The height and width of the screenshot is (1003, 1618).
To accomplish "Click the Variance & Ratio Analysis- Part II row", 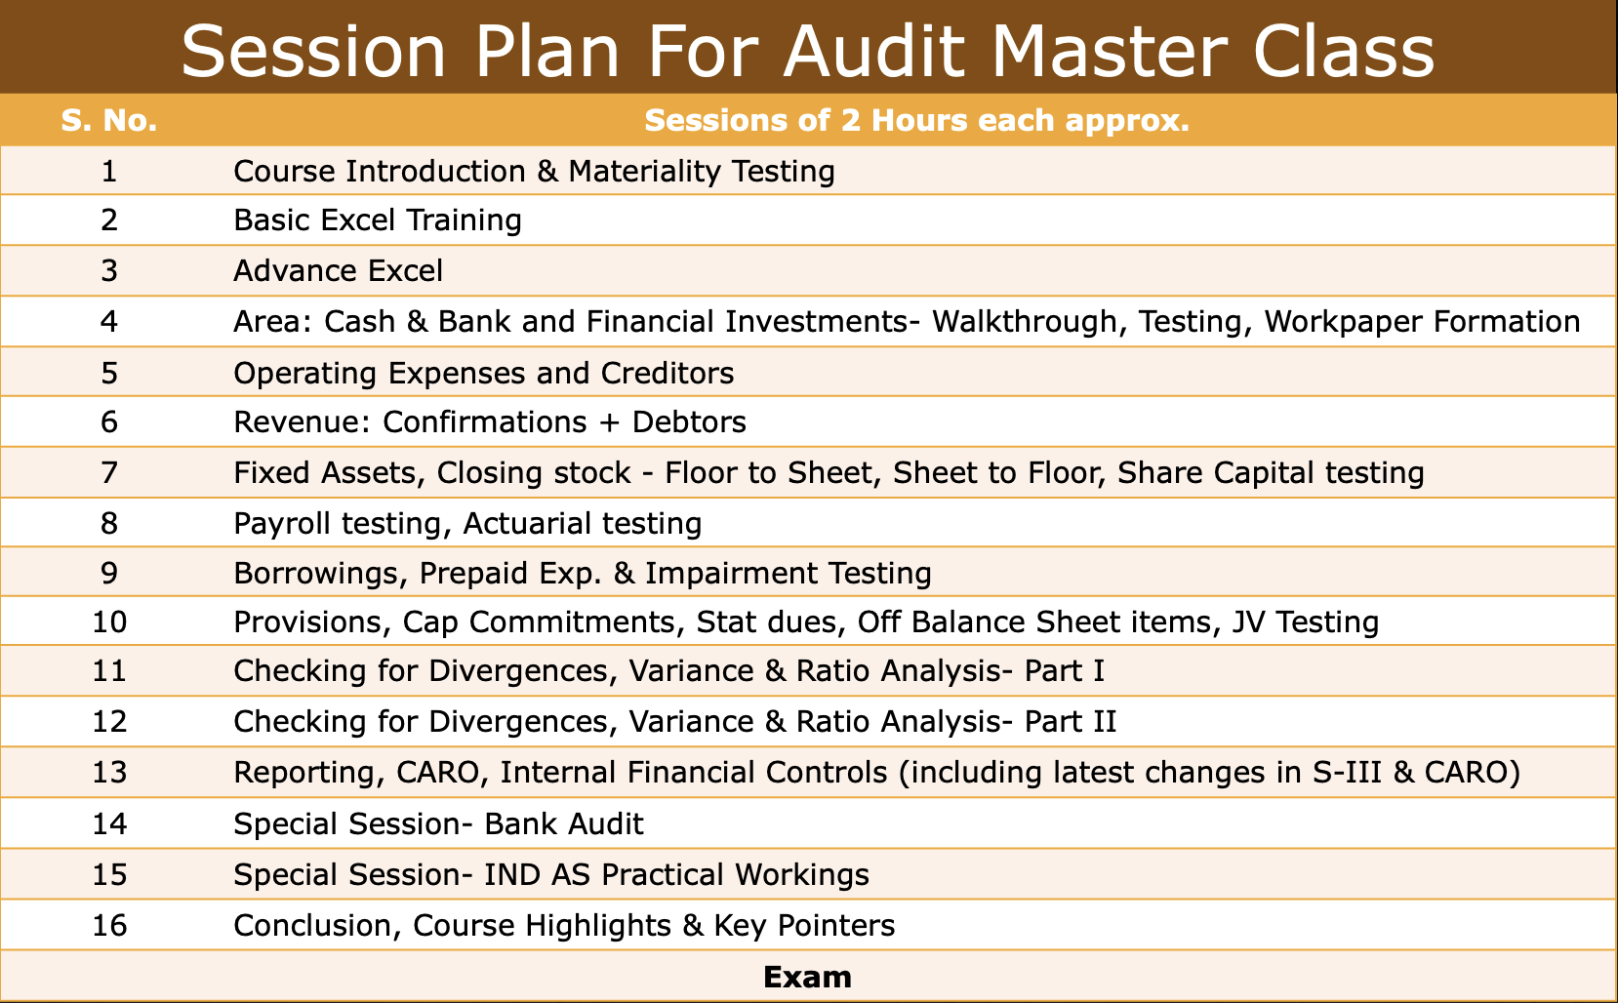I will tap(675, 722).
